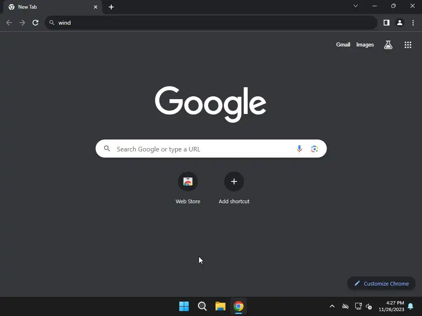Click the address bar containing 'wind'
The image size is (422, 316).
tap(211, 23)
